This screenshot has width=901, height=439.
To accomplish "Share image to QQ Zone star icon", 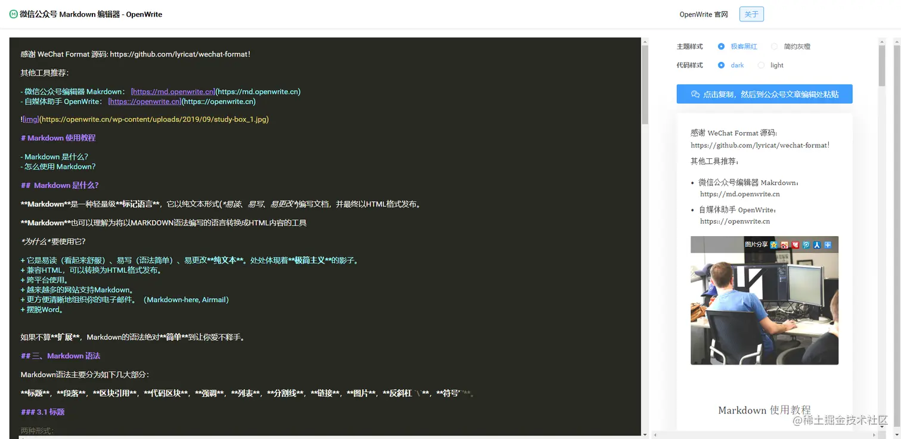I will pos(773,244).
